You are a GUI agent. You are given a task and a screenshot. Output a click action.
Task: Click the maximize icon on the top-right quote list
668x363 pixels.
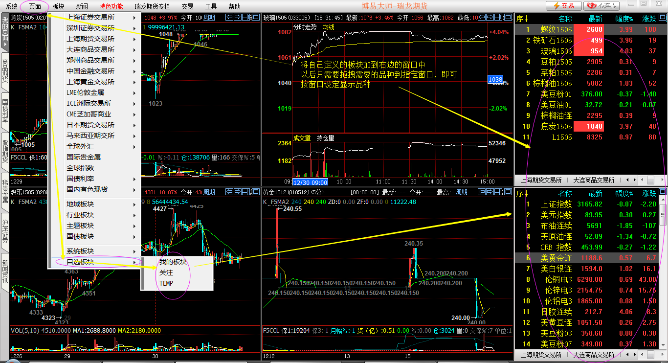click(x=663, y=18)
